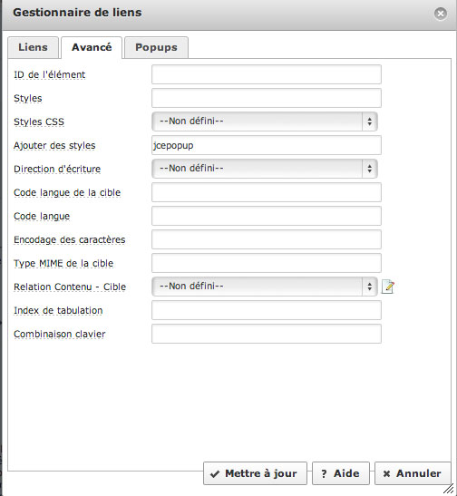Expand the Styles CSS dropdown
This screenshot has height=496, width=457.
[x=265, y=122]
